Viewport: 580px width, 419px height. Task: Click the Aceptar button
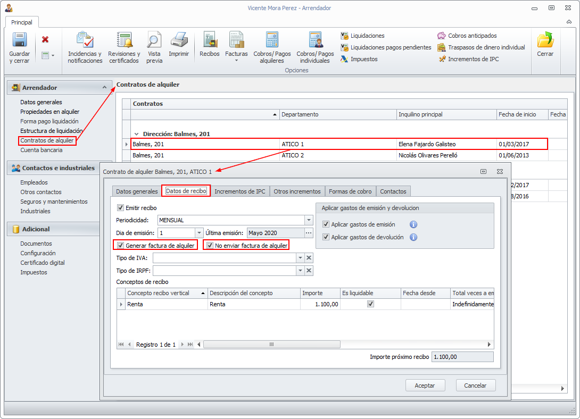click(x=425, y=386)
